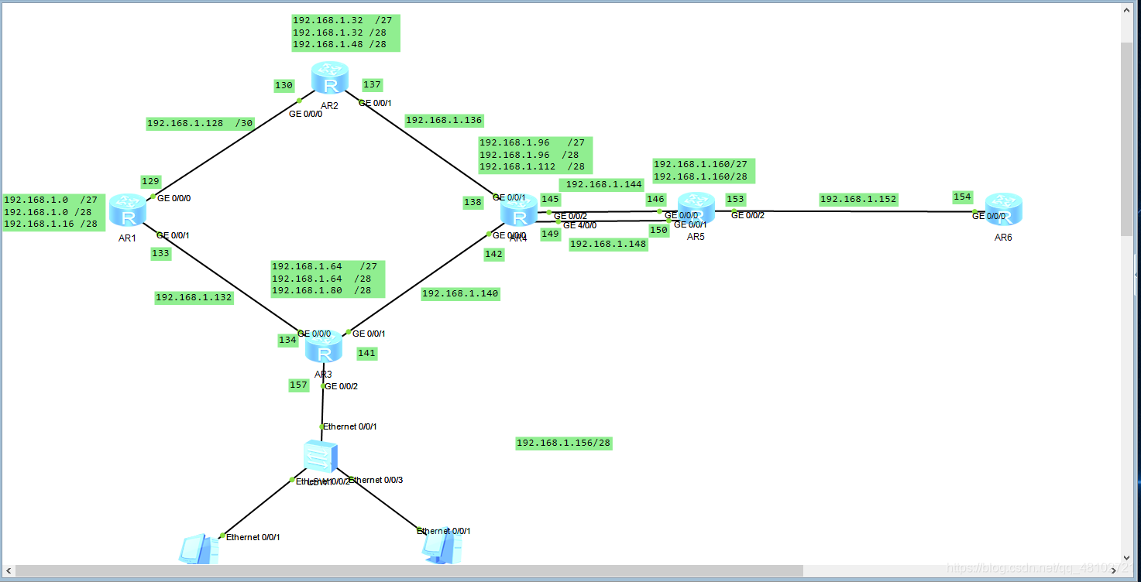1141x582 pixels.
Task: Select the 192.168.1.32 subnet block above AR2
Action: click(345, 33)
